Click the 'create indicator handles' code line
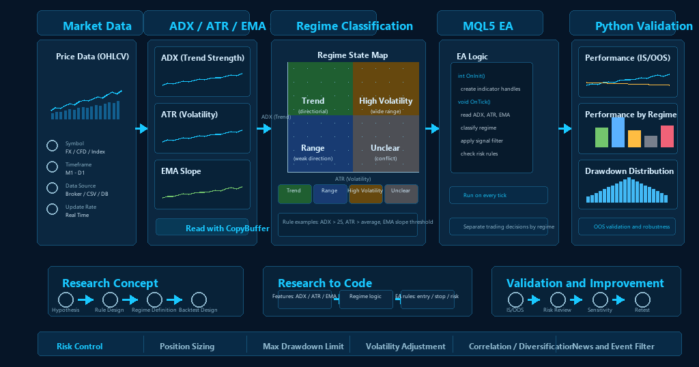 pos(490,89)
